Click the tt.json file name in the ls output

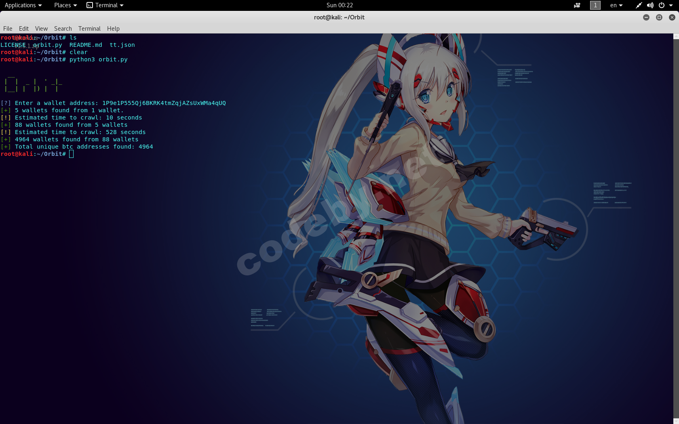(122, 45)
